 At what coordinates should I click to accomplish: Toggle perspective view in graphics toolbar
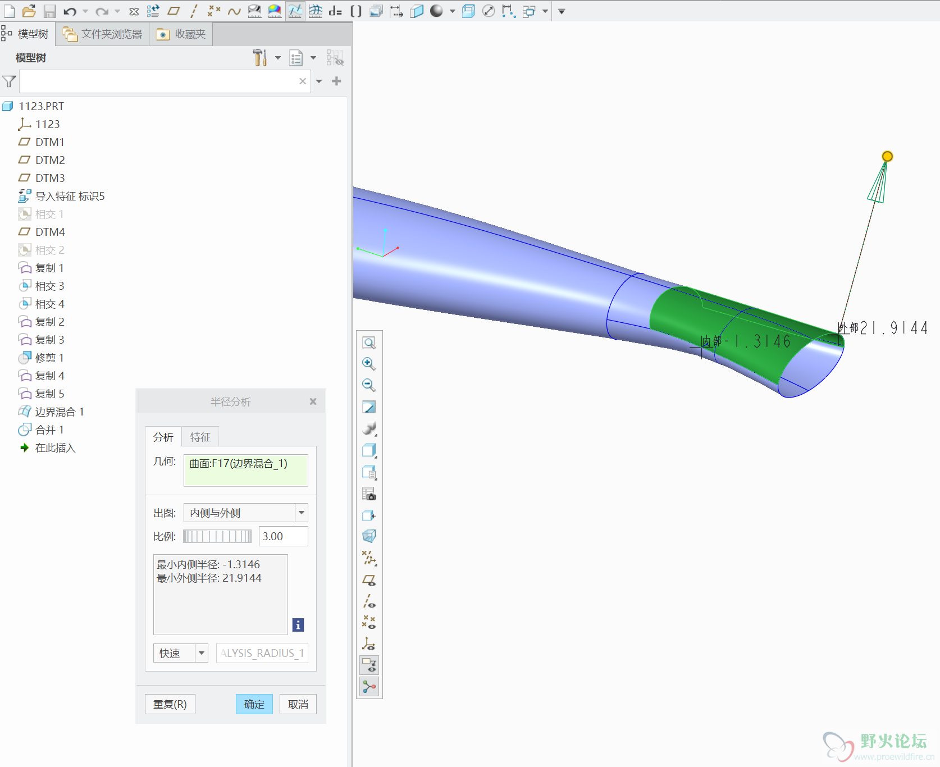(369, 536)
